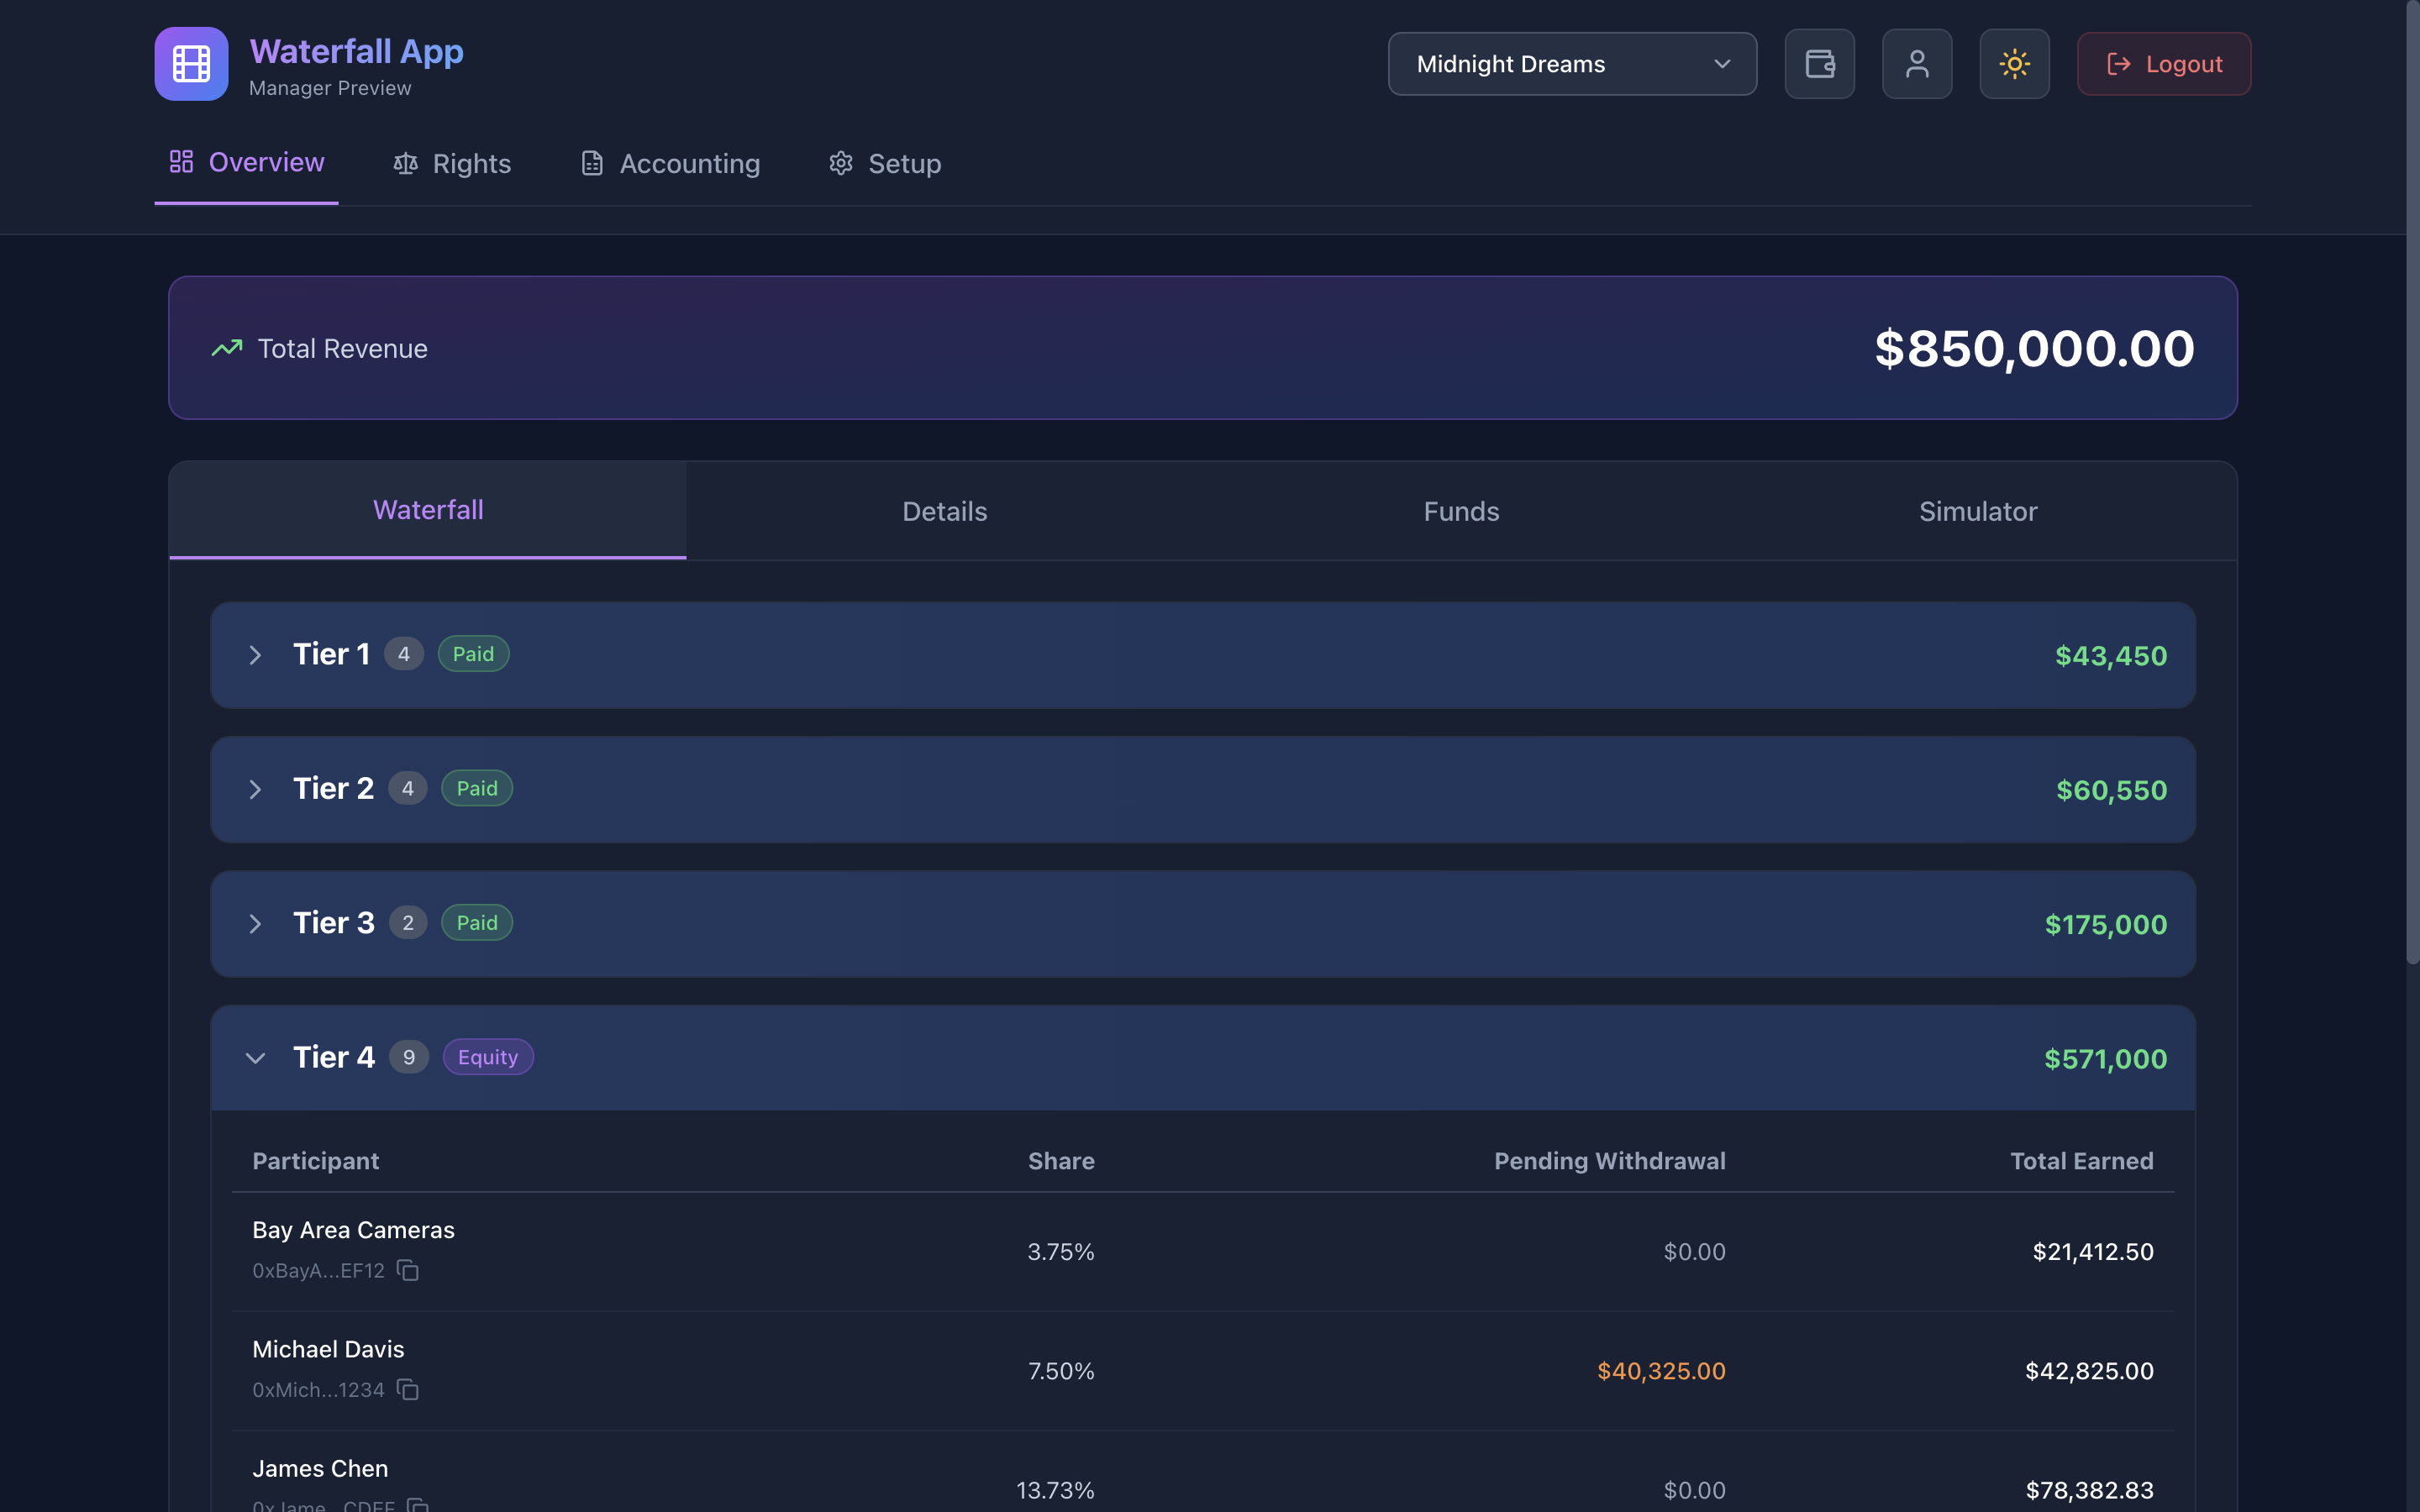The height and width of the screenshot is (1512, 2420).
Task: Click the Waterfall App film logo icon
Action: pos(191,64)
